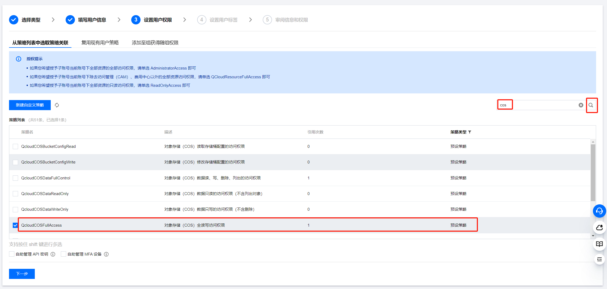Click the QcloudCOSDataReadOnly policy name

tap(45, 194)
